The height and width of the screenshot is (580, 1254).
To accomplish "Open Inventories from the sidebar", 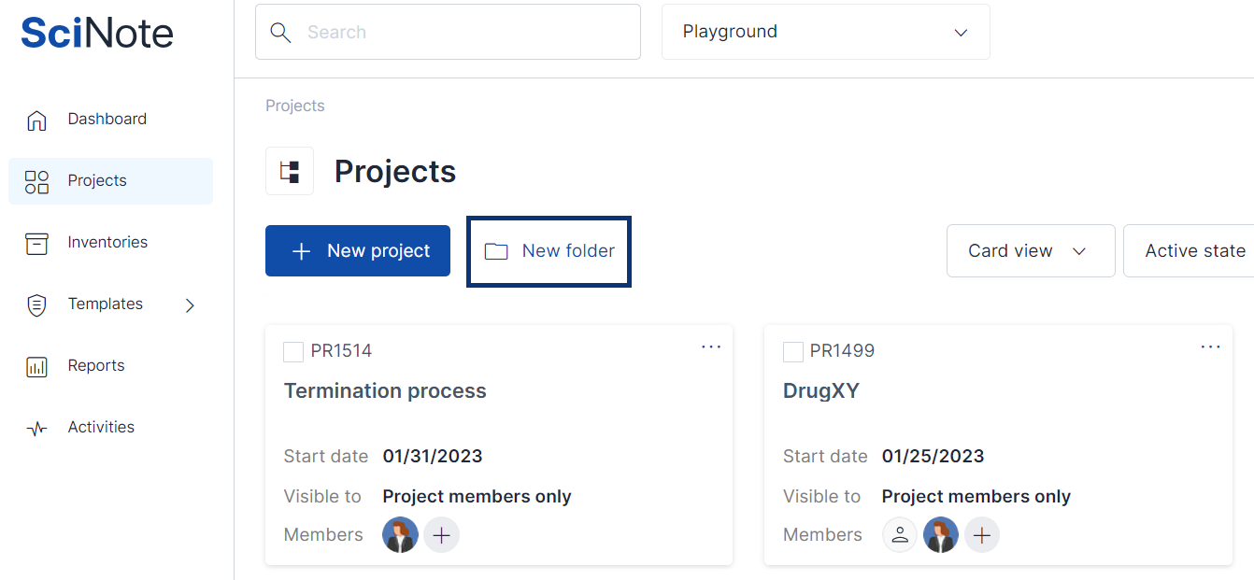I will (107, 243).
